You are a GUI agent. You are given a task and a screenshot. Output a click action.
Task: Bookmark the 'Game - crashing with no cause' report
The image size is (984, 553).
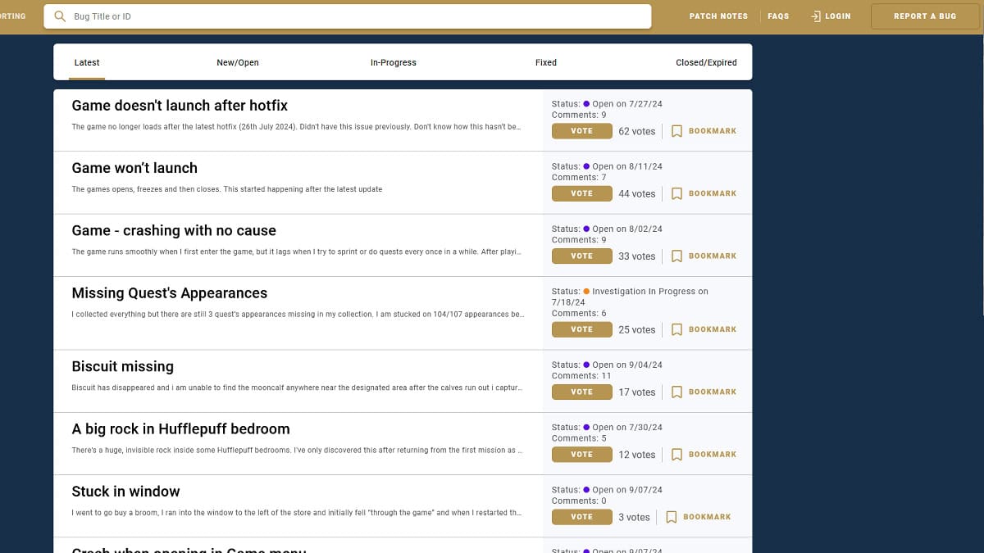(x=703, y=256)
